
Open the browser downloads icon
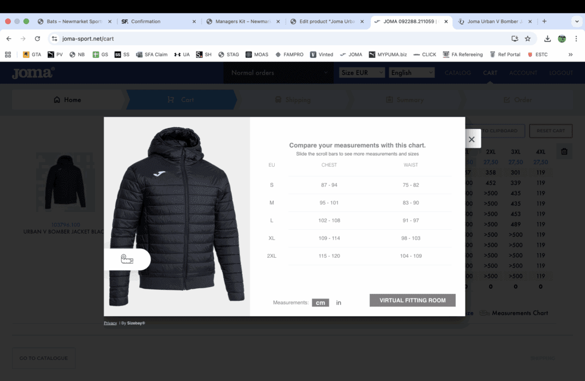click(547, 38)
